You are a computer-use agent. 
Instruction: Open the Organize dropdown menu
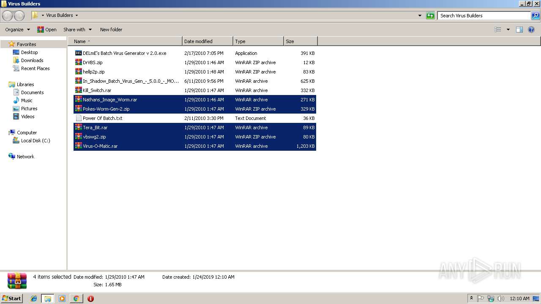coord(17,30)
